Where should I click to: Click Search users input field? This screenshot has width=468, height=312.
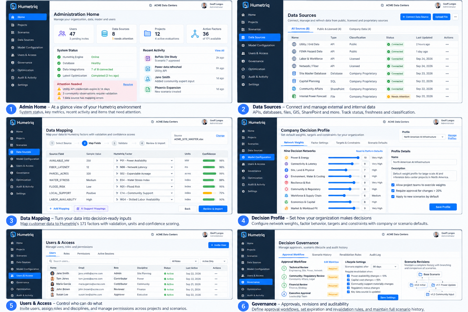click(83, 261)
